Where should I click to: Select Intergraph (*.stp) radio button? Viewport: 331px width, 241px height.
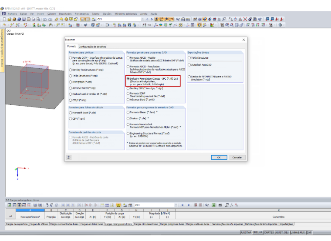[71, 82]
